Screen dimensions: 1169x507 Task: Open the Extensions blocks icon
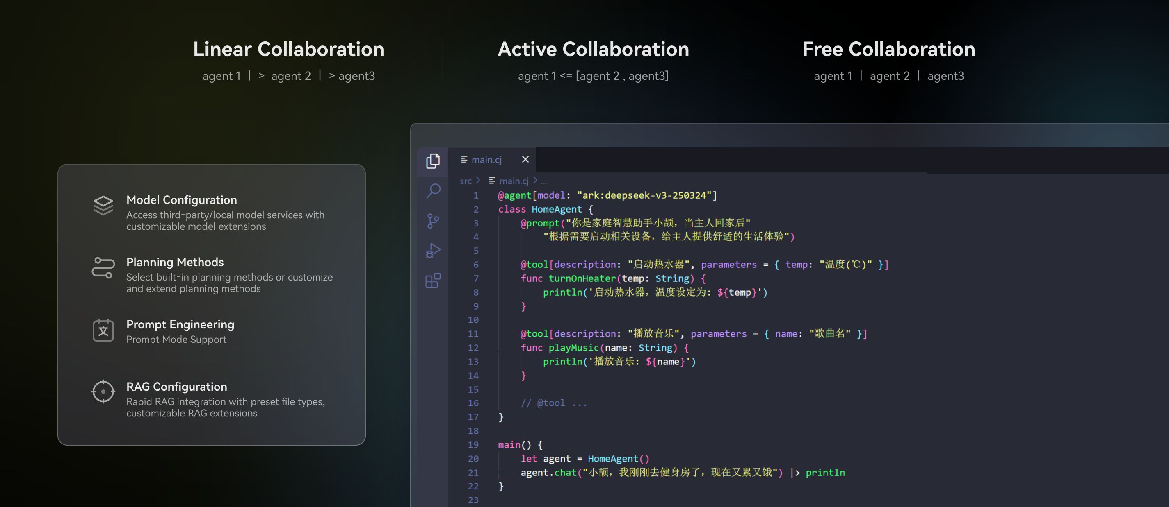(433, 281)
